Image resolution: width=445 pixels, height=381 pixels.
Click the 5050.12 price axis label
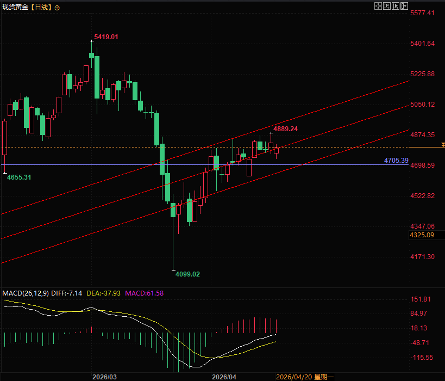(422, 104)
